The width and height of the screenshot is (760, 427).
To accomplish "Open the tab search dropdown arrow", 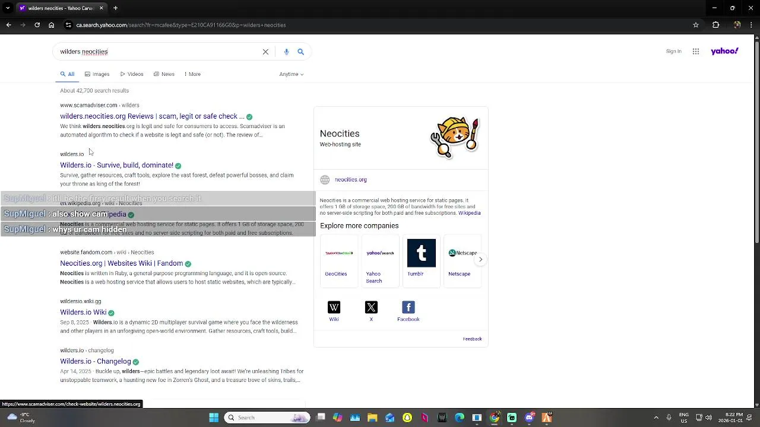I will (x=8, y=8).
